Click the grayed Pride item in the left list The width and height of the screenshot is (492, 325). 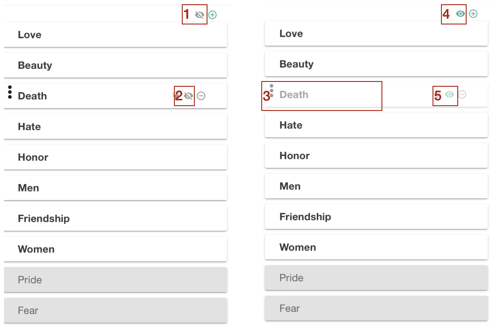click(x=30, y=280)
